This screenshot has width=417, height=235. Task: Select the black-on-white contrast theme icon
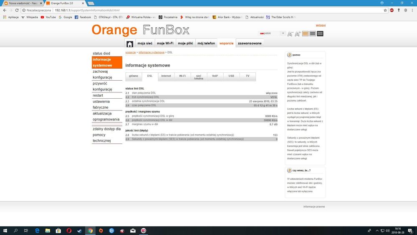313,34
